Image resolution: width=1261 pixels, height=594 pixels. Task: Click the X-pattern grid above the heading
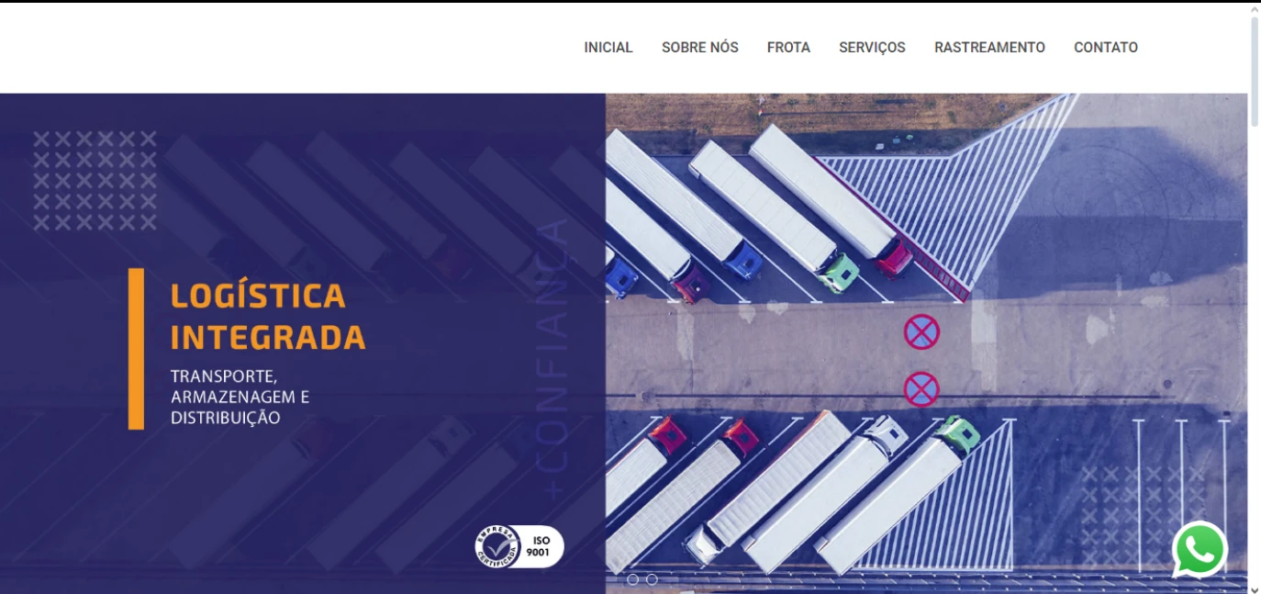(95, 180)
